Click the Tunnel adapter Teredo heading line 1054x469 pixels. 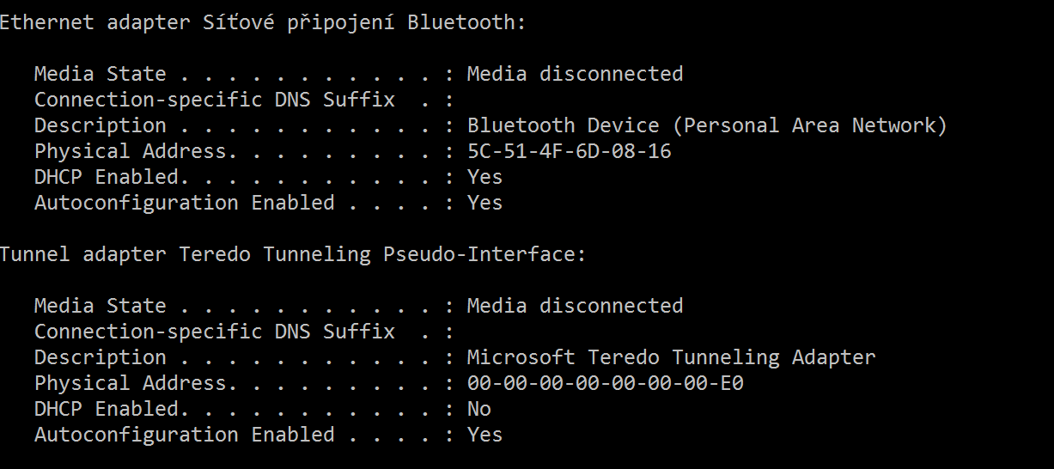click(292, 255)
